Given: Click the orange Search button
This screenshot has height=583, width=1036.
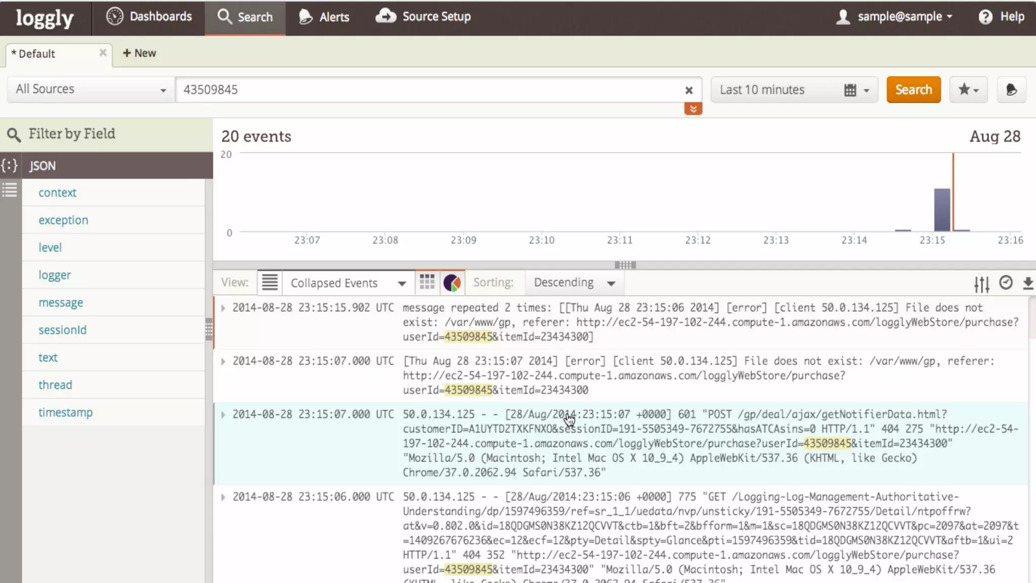Looking at the screenshot, I should pyautogui.click(x=913, y=90).
